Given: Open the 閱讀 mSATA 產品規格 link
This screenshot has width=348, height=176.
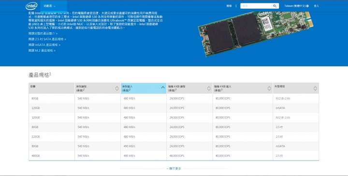Looking at the screenshot, I should tap(44, 45).
